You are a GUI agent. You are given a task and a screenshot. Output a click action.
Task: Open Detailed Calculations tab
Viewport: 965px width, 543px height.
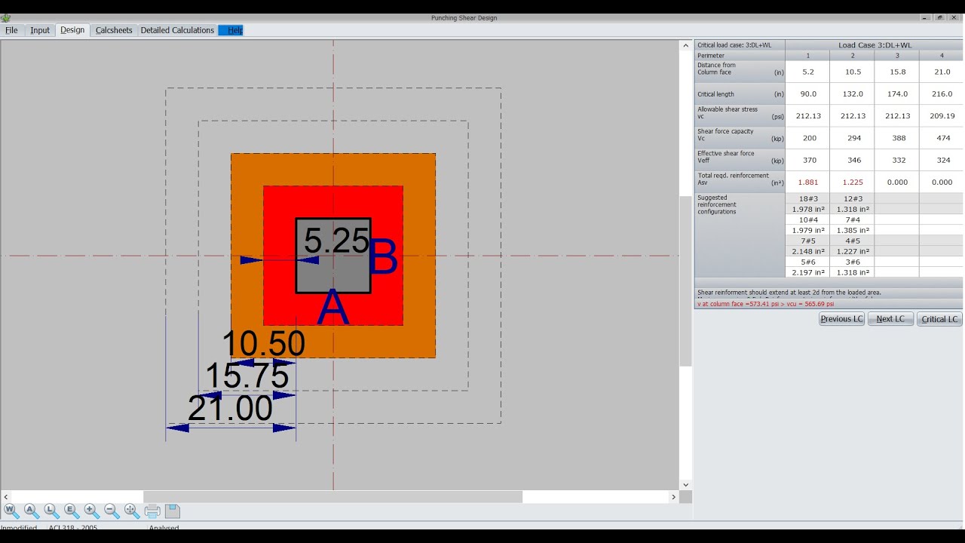pos(177,30)
